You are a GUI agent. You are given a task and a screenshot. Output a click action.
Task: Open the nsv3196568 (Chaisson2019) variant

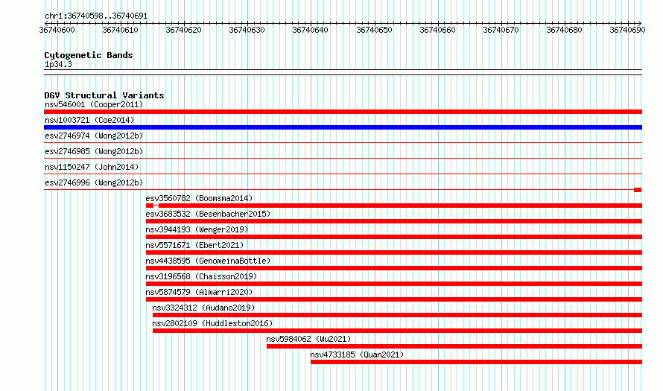coord(201,276)
